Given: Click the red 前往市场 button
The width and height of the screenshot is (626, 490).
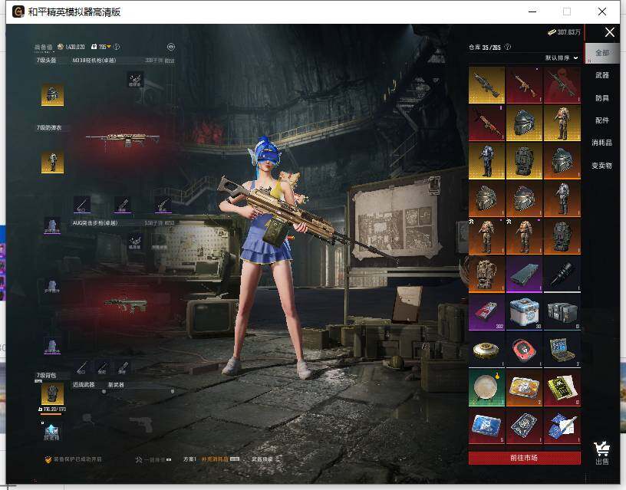Looking at the screenshot, I should coord(524,458).
